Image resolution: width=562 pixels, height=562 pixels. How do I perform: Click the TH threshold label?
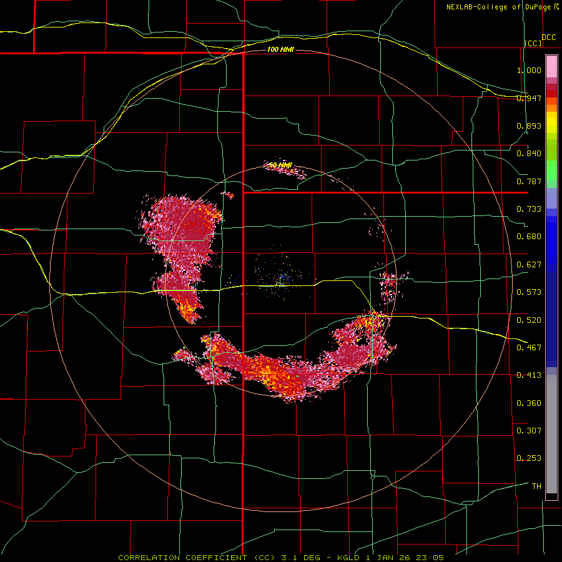point(536,486)
